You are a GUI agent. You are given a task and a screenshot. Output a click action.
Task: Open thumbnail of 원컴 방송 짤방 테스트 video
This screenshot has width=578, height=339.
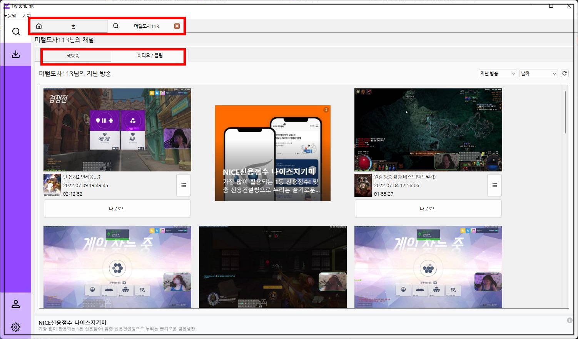coord(428,130)
